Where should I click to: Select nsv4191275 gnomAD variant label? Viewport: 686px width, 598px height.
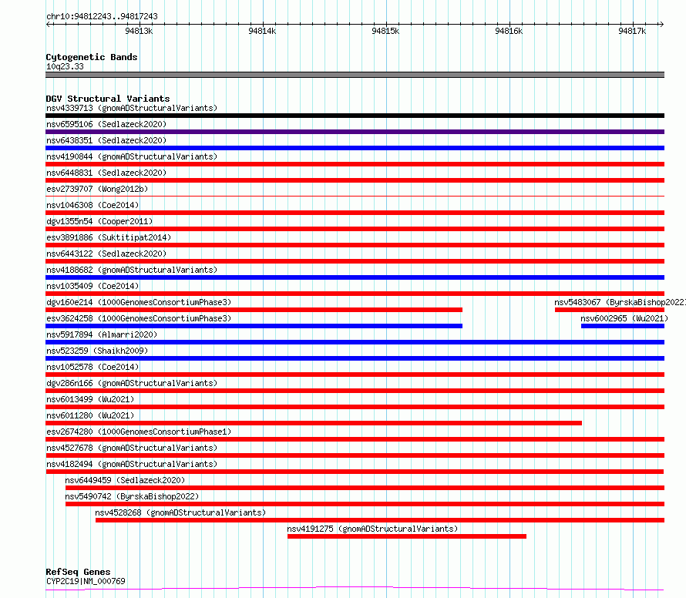(372, 529)
